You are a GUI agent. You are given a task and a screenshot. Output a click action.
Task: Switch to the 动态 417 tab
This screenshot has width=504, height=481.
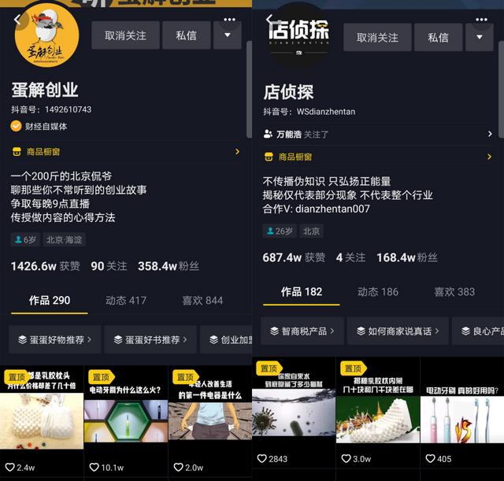[x=126, y=301]
